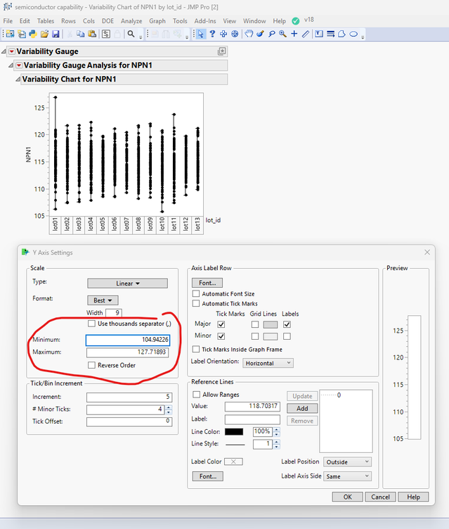449x529 pixels.
Task: Enable Major Grid Lines checkbox
Action: (x=255, y=324)
